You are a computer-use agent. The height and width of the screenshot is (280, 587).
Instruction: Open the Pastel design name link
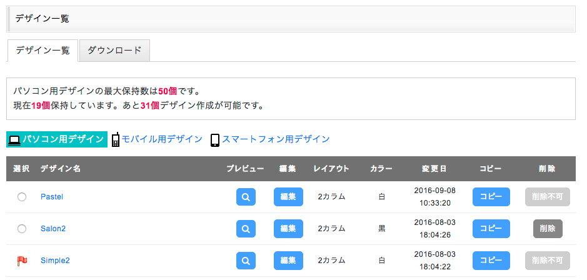(52, 197)
